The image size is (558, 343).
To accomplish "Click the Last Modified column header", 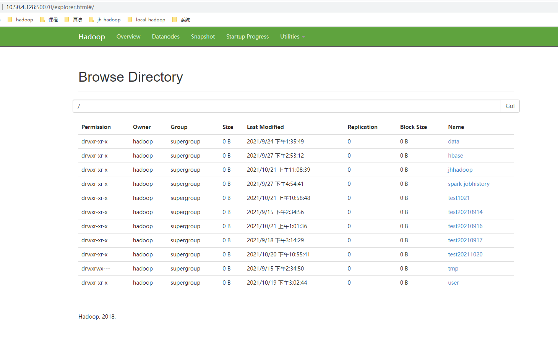I will click(x=265, y=127).
